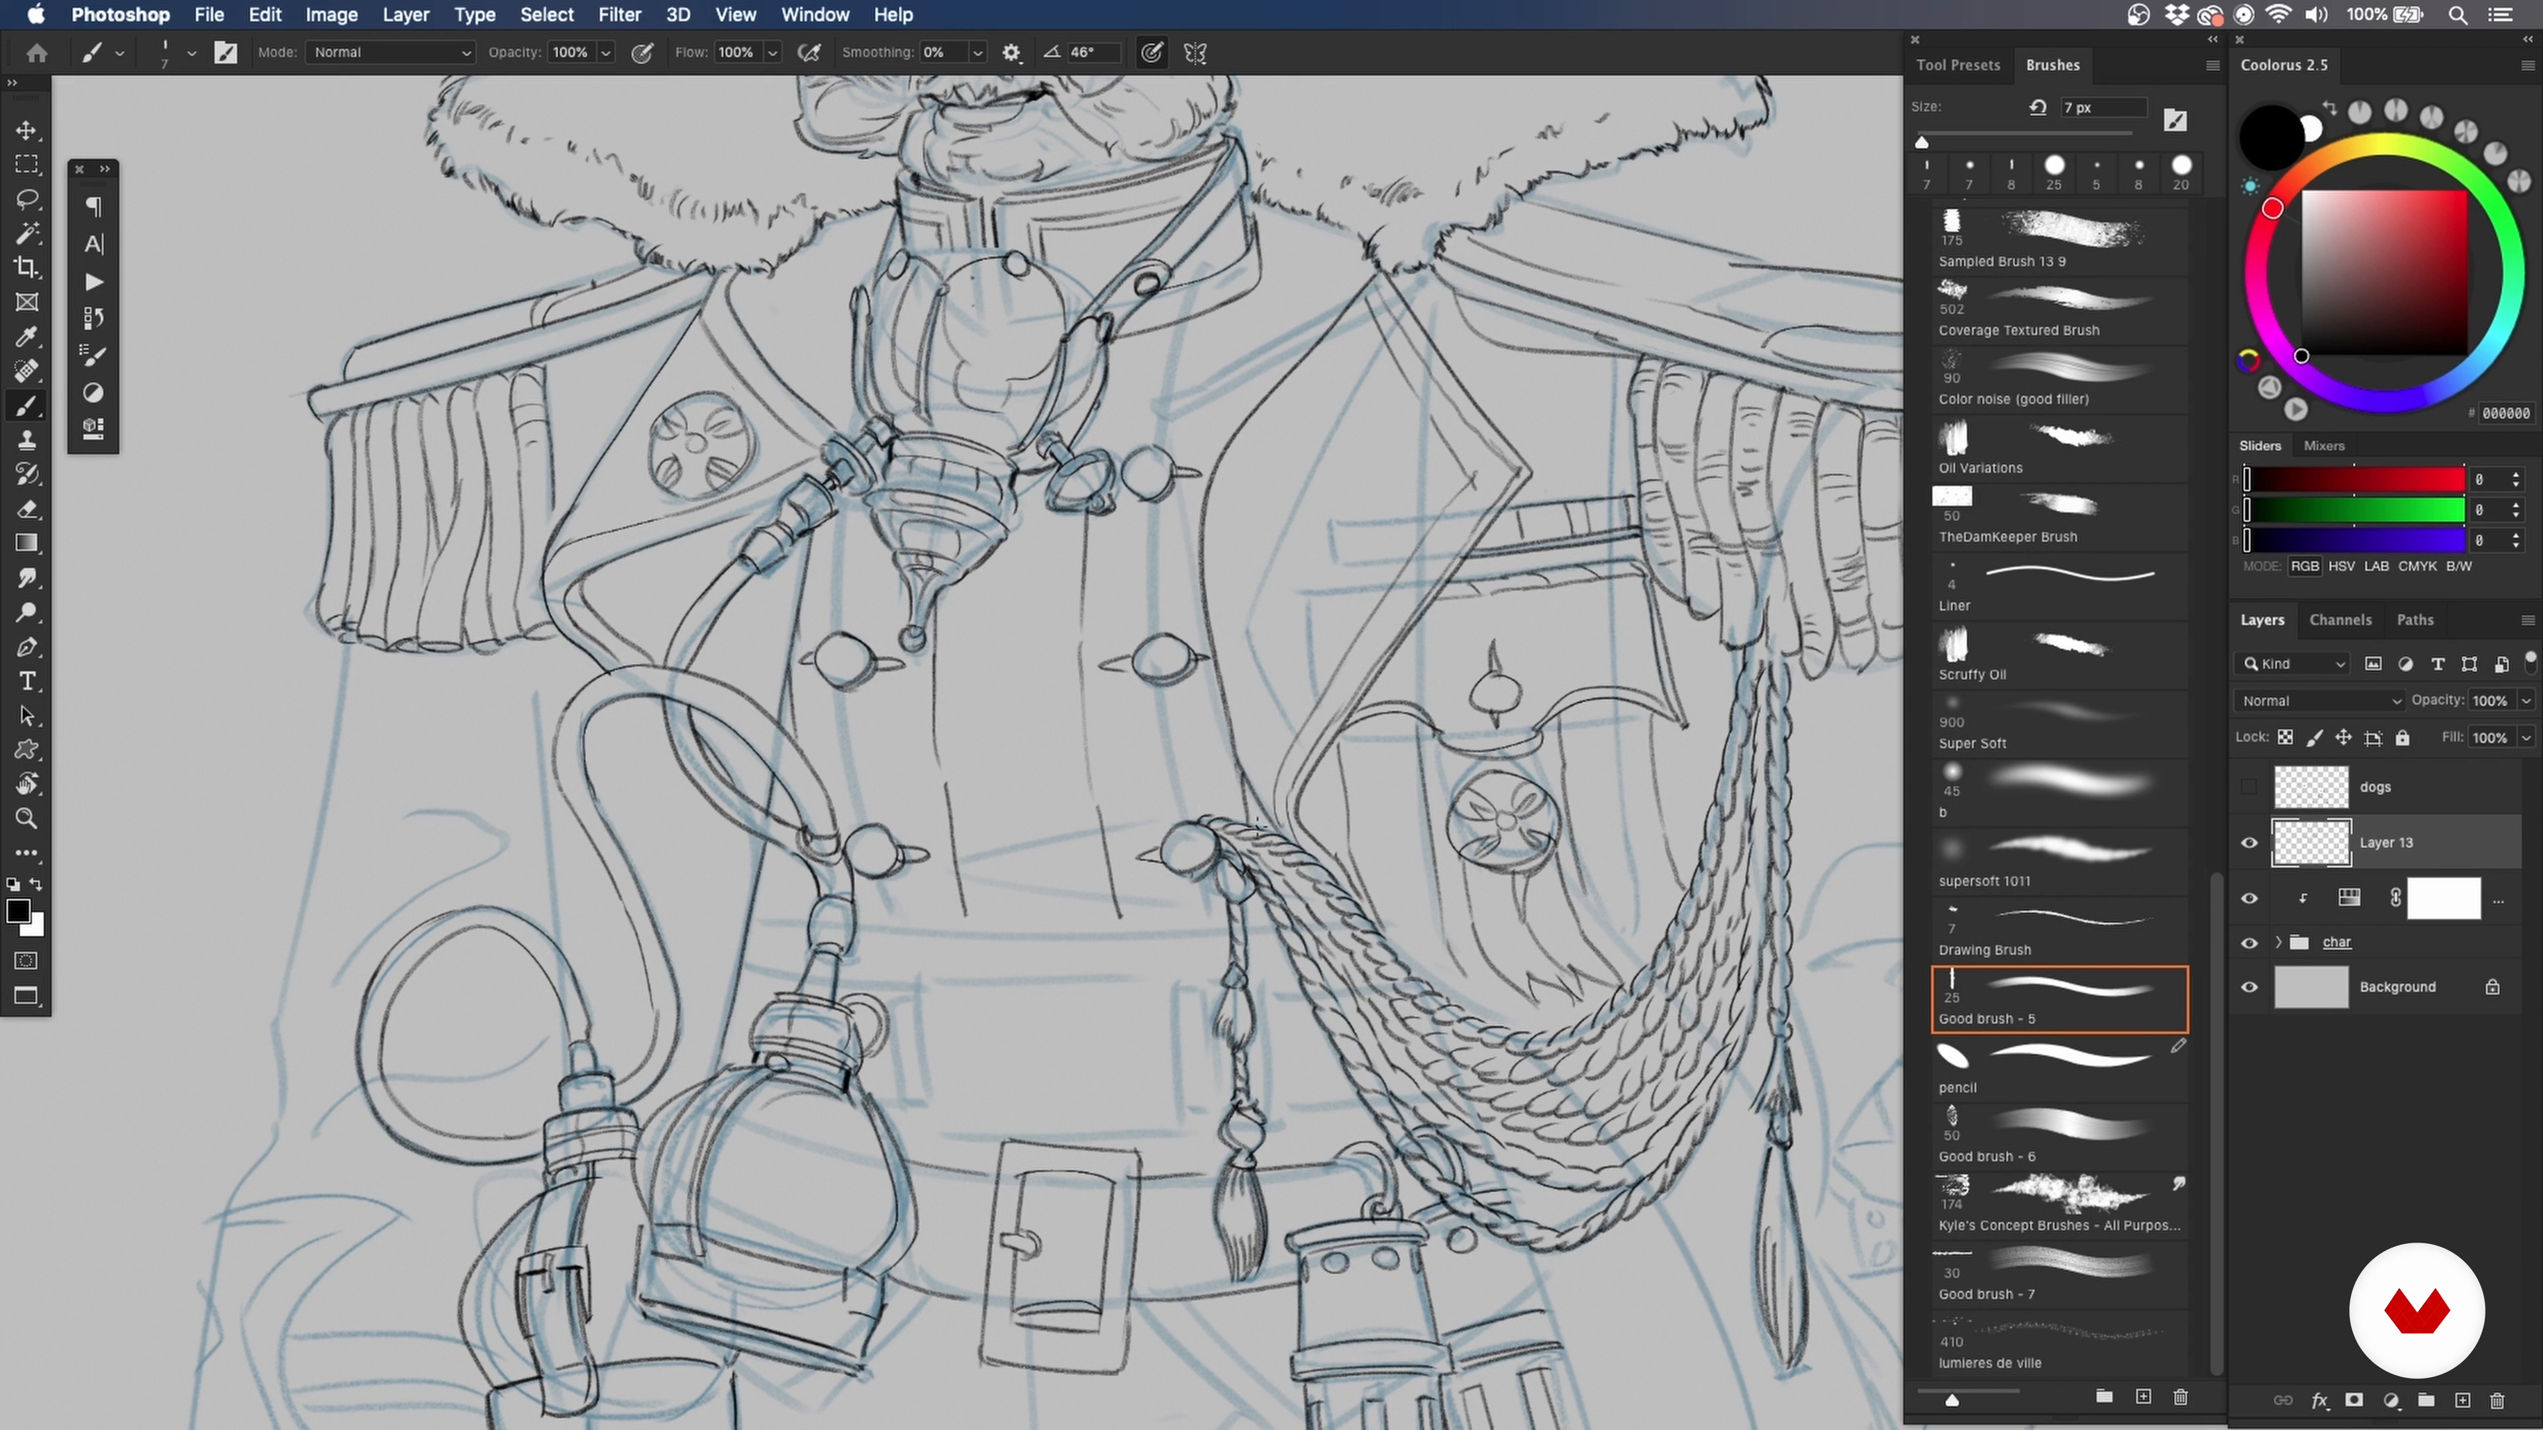The width and height of the screenshot is (2543, 1430).
Task: Open the layer blend mode dropdown
Action: coord(2321,700)
